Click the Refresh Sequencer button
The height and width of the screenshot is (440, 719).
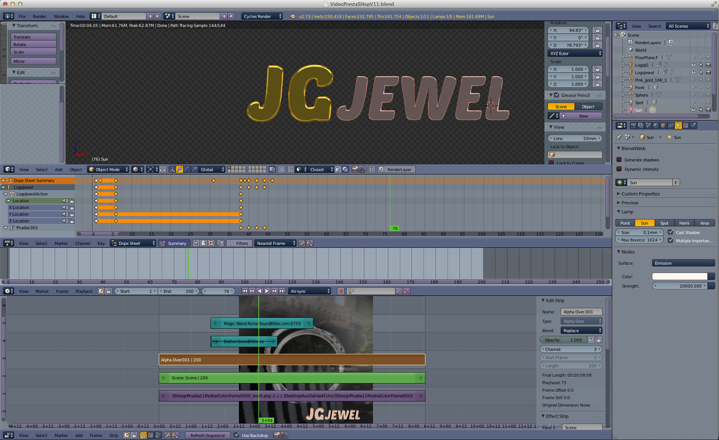208,436
